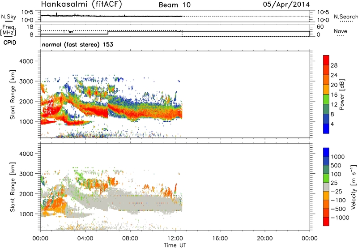This screenshot has width=358, height=248.
Task: Click the '4' power colorbar tick value
Action: (332, 124)
